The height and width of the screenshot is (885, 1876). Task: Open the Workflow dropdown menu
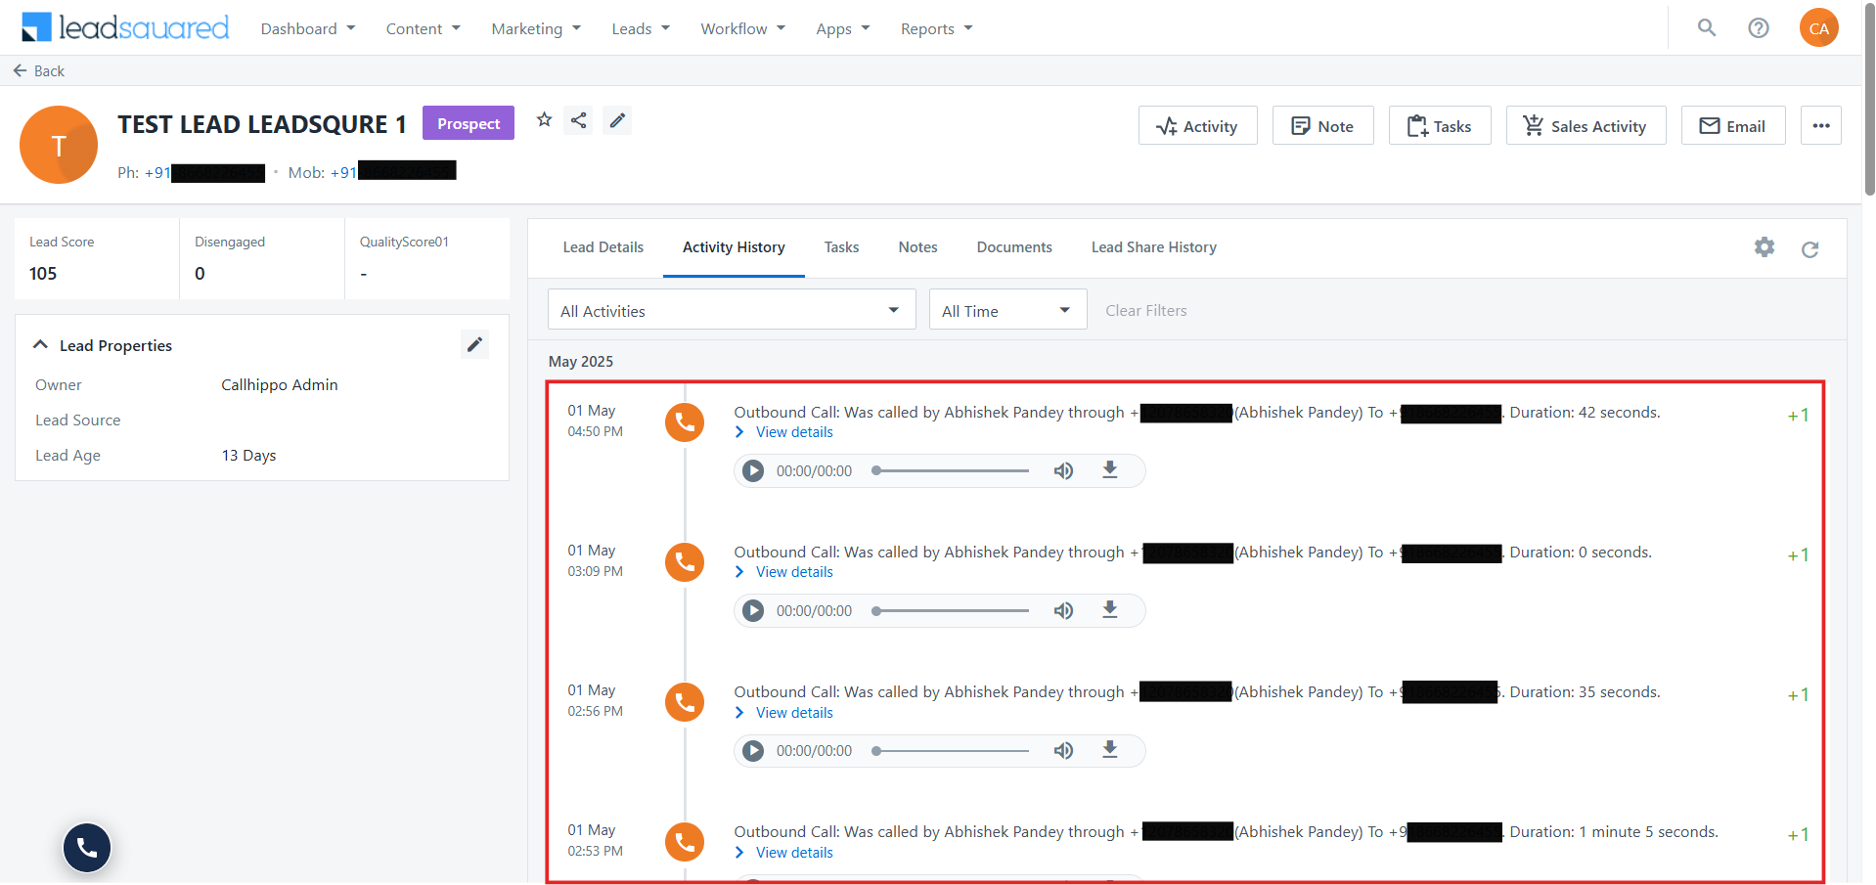(x=743, y=28)
